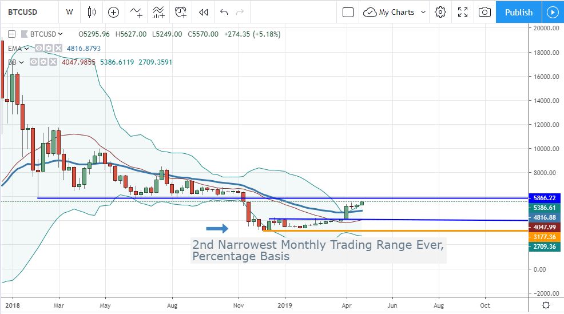Image resolution: width=564 pixels, height=314 pixels.
Task: Open chart properties gear in top toolbar
Action: (x=440, y=12)
